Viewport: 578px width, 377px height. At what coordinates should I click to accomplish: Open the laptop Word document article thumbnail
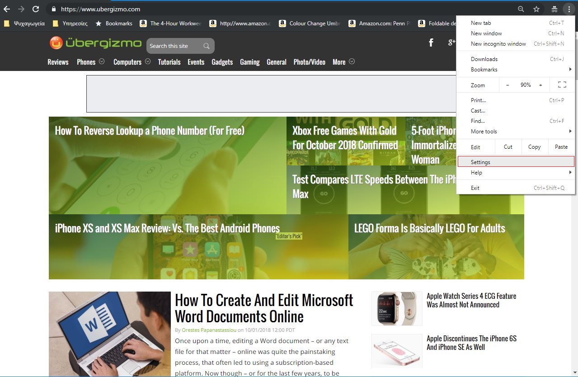[110, 334]
